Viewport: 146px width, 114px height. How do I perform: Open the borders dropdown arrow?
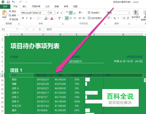[x=41, y=18]
